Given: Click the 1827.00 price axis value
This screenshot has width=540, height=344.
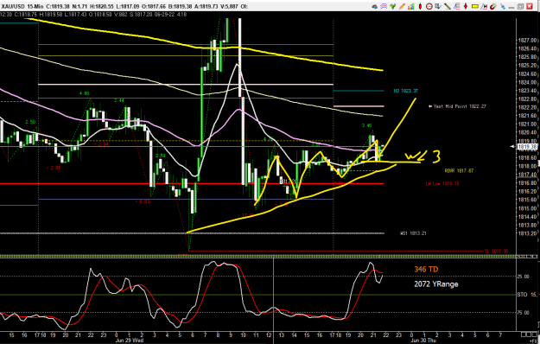Looking at the screenshot, I should coord(528,41).
